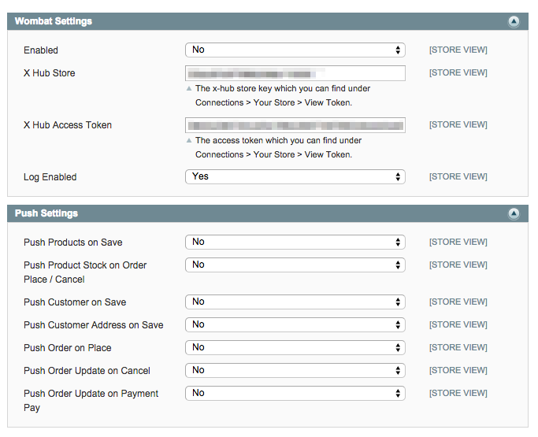Click the Push Products on Save label
This screenshot has width=538, height=437.
coord(73,243)
